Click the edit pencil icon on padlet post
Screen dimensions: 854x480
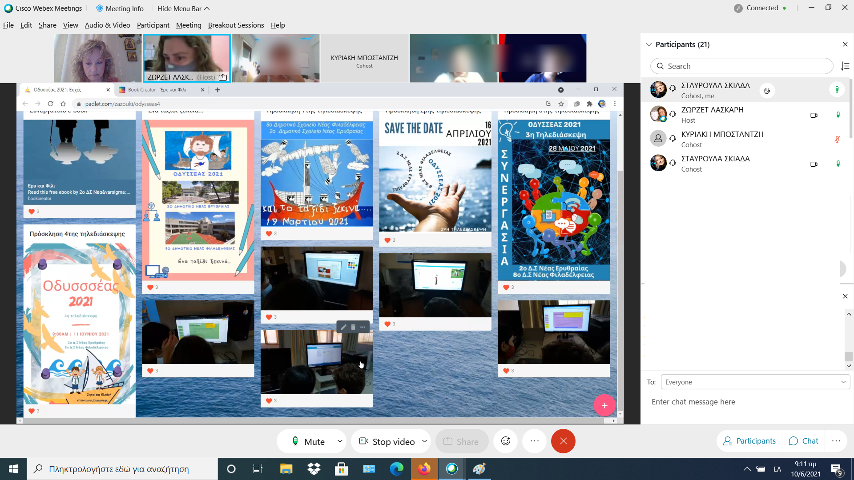click(x=343, y=327)
